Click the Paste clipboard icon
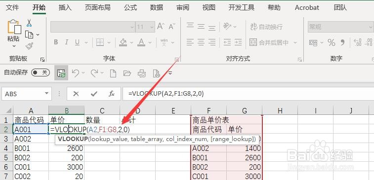374x180 pixels. tap(14, 27)
